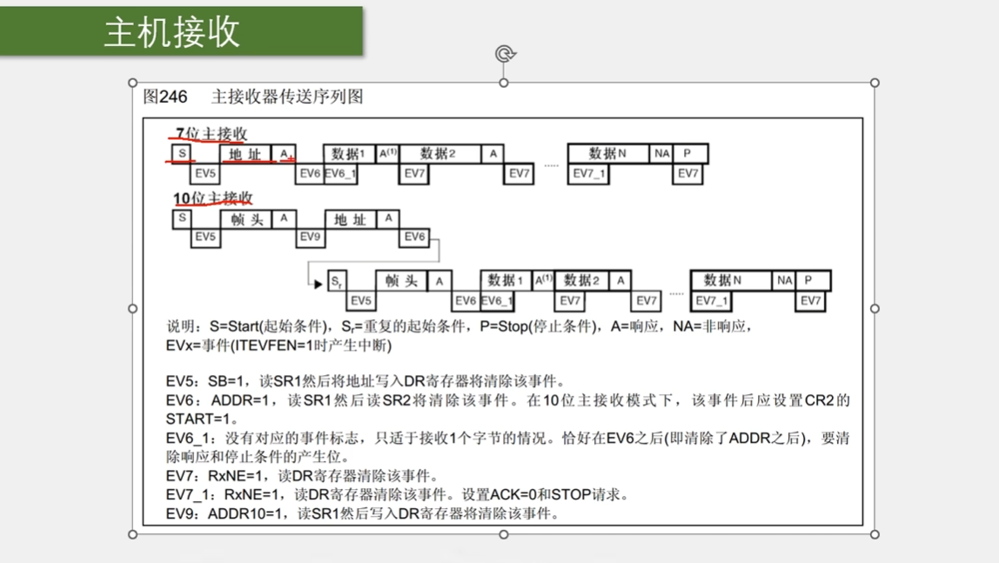Click the red-underlined 地址 box in 7-bit row

pyautogui.click(x=246, y=155)
